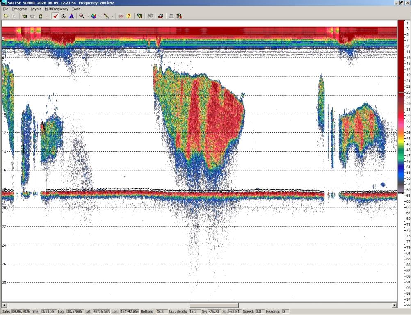Open the Echogram menu

click(x=19, y=9)
